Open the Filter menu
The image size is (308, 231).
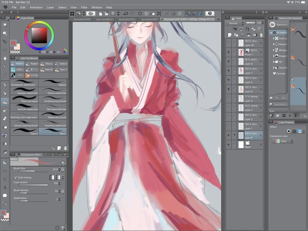[x=84, y=7]
